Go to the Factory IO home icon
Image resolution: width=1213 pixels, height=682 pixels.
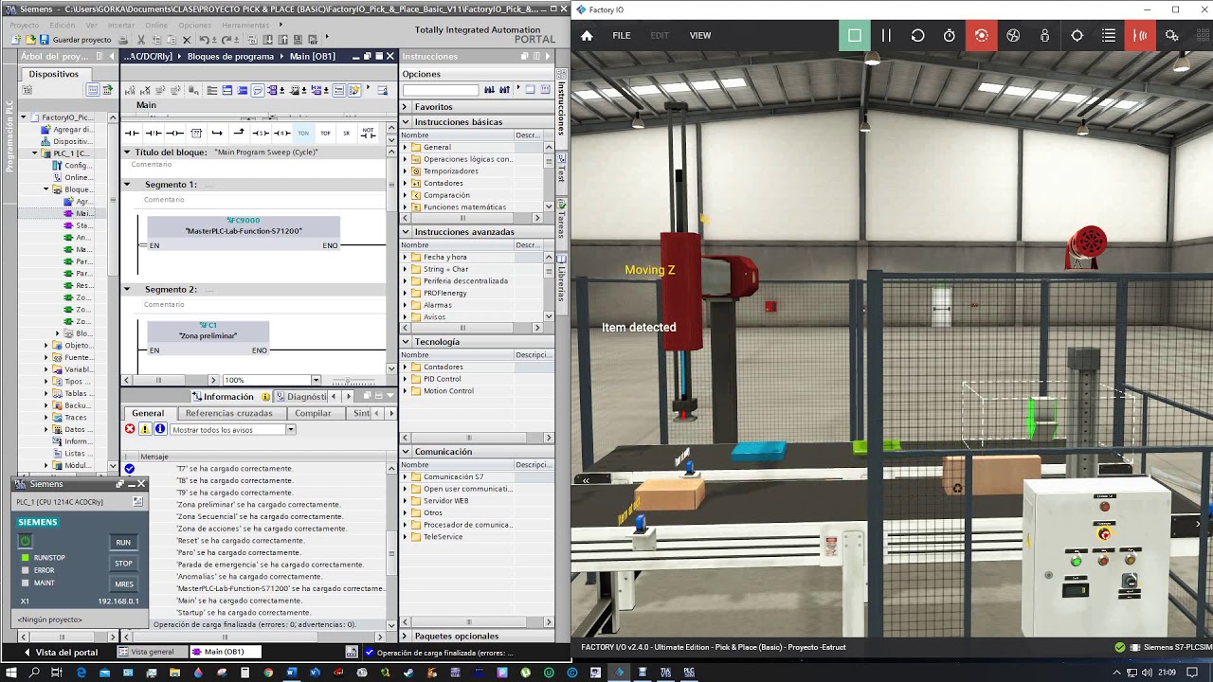[x=587, y=35]
